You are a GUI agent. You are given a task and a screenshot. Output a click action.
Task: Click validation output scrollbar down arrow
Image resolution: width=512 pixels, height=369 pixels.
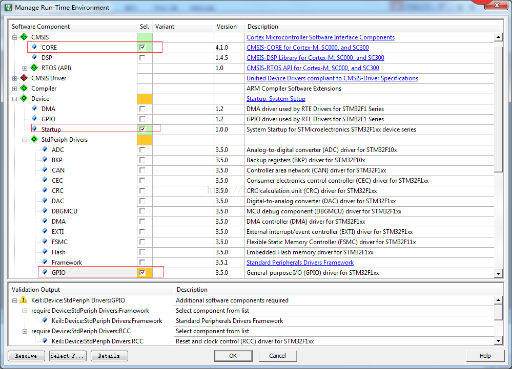[x=498, y=341]
